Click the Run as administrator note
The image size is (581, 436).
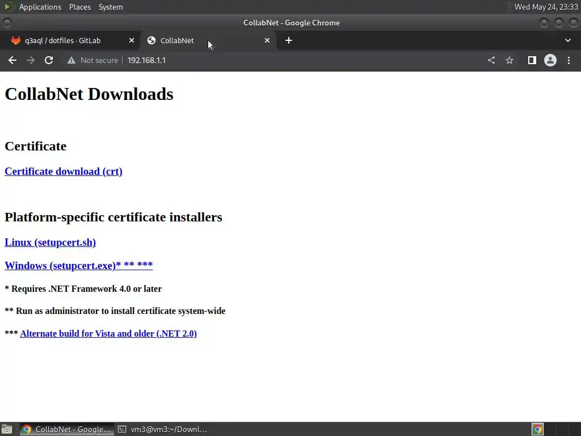[x=115, y=311]
